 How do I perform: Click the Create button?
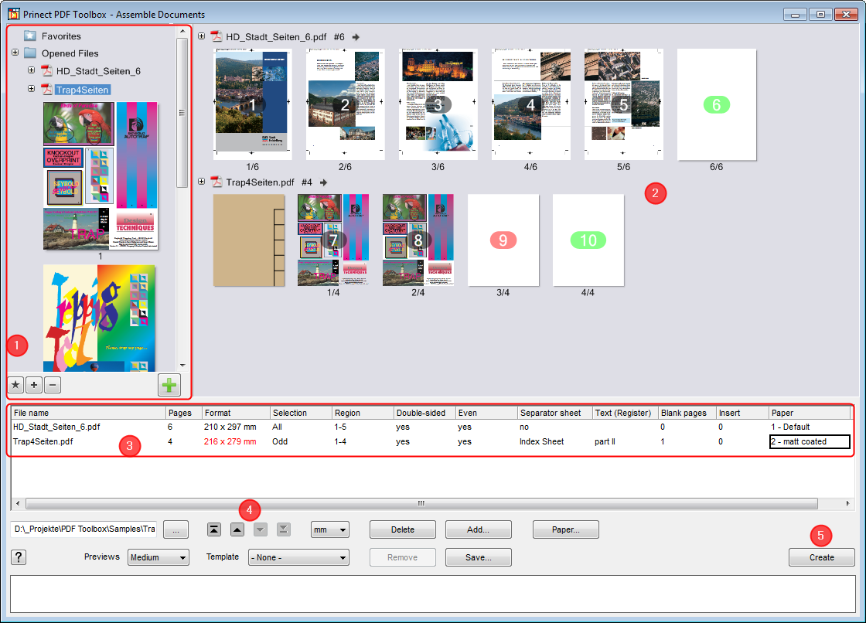point(821,557)
